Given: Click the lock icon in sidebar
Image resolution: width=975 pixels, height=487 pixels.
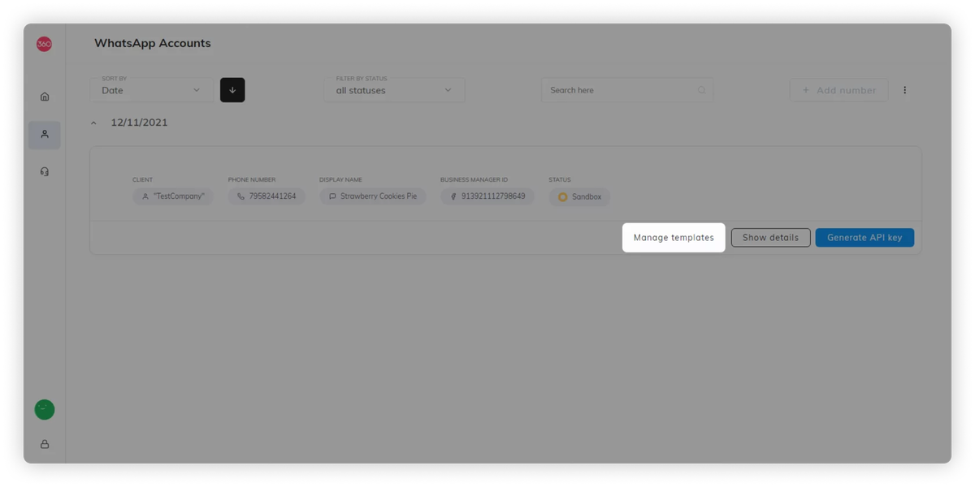Looking at the screenshot, I should click(45, 444).
